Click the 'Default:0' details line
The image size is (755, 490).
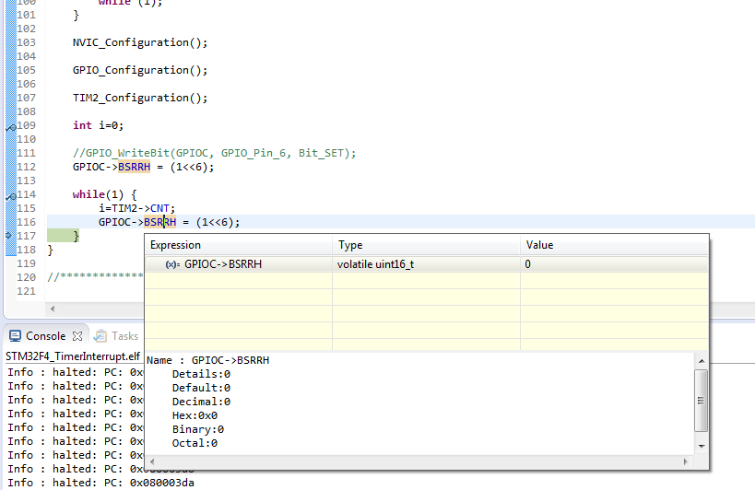tap(201, 388)
